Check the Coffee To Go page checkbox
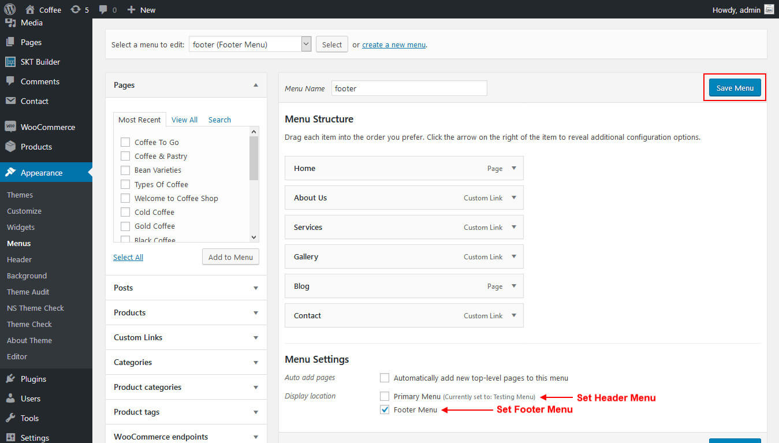The width and height of the screenshot is (779, 443). pos(125,142)
